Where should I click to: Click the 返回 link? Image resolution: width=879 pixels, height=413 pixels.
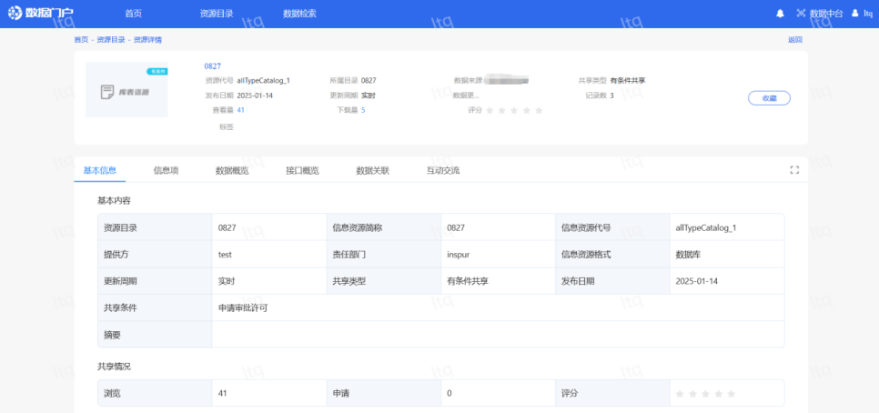tap(795, 40)
